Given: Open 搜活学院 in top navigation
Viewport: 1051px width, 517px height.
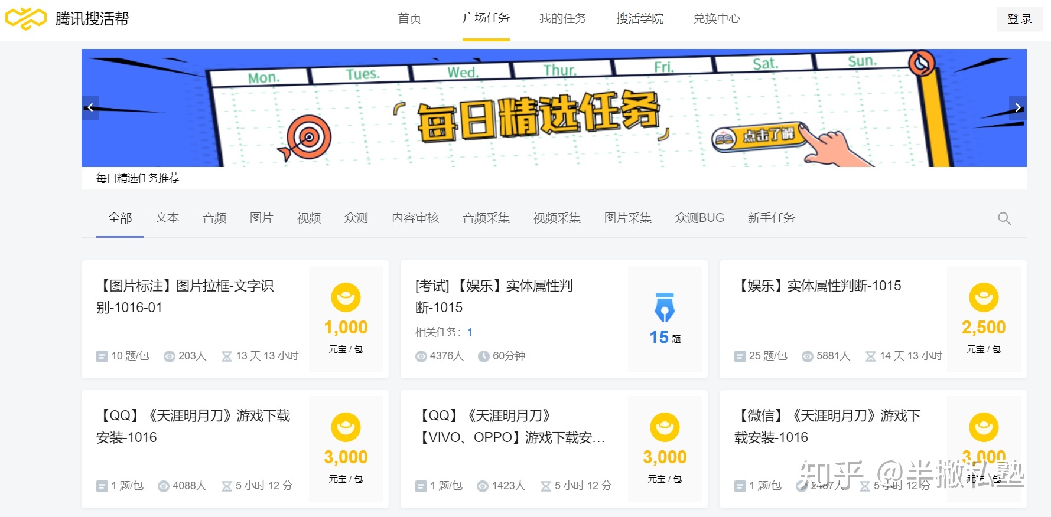Looking at the screenshot, I should 640,18.
